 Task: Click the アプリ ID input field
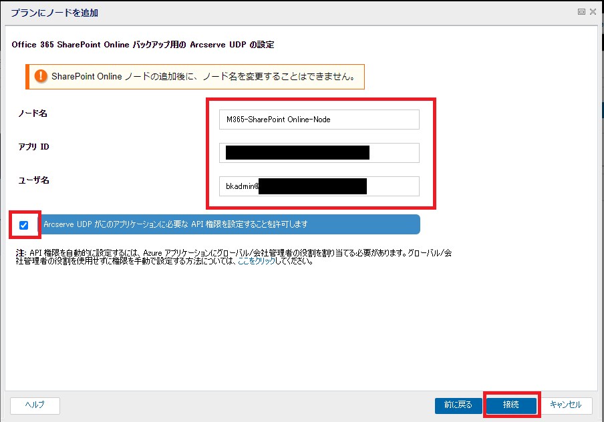click(x=319, y=153)
